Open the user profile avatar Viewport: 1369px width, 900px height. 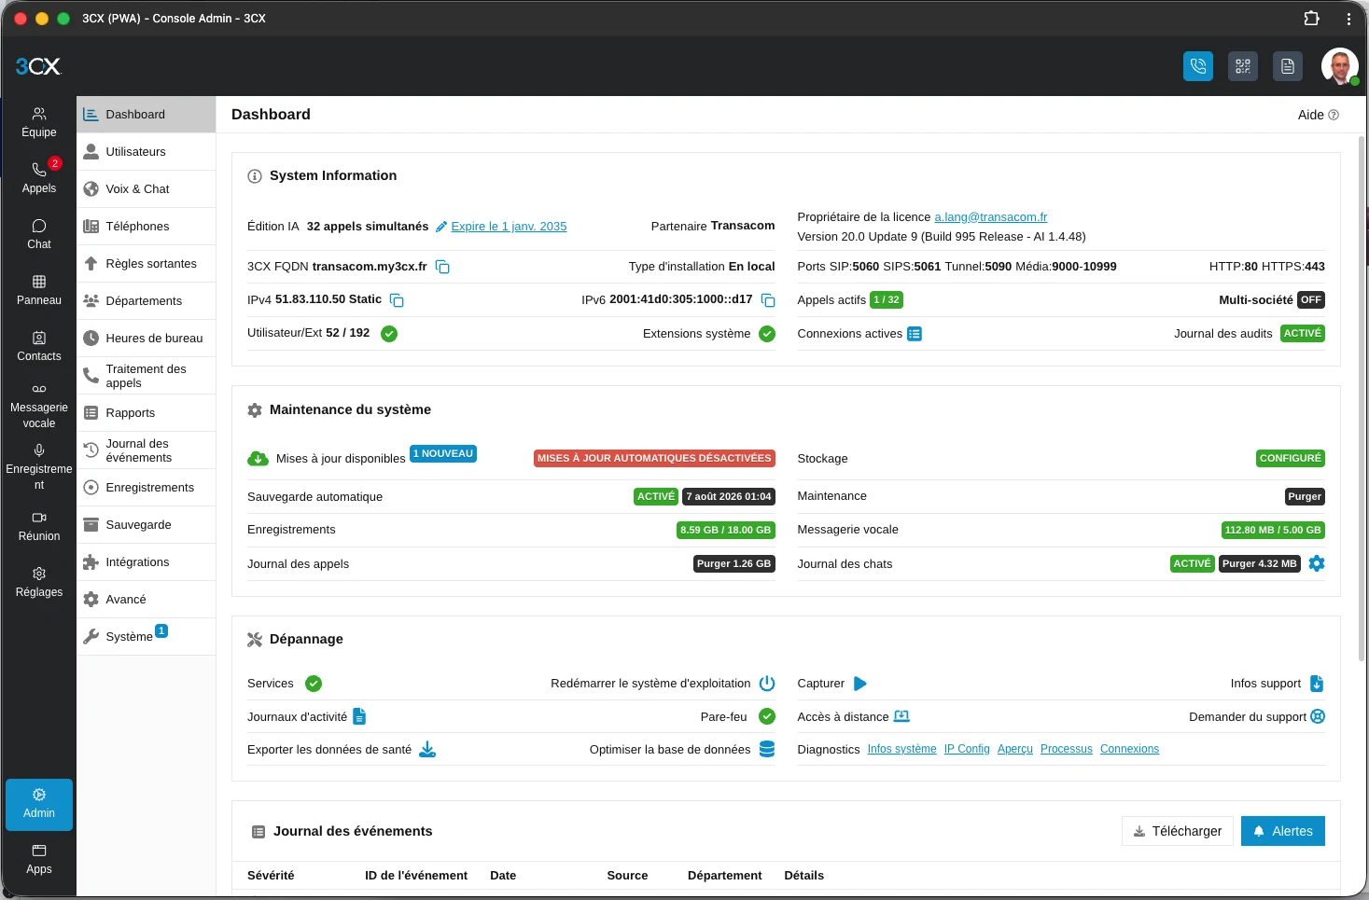1340,66
